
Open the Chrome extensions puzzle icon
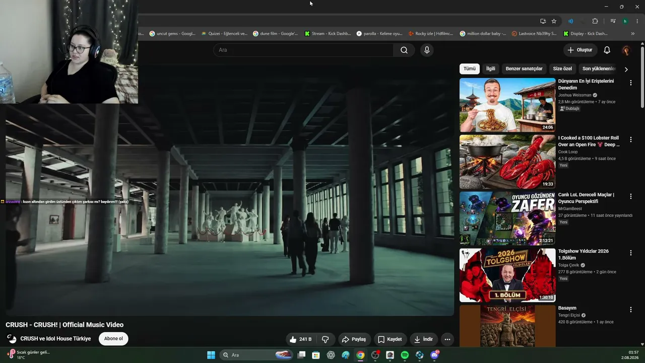pos(595,21)
